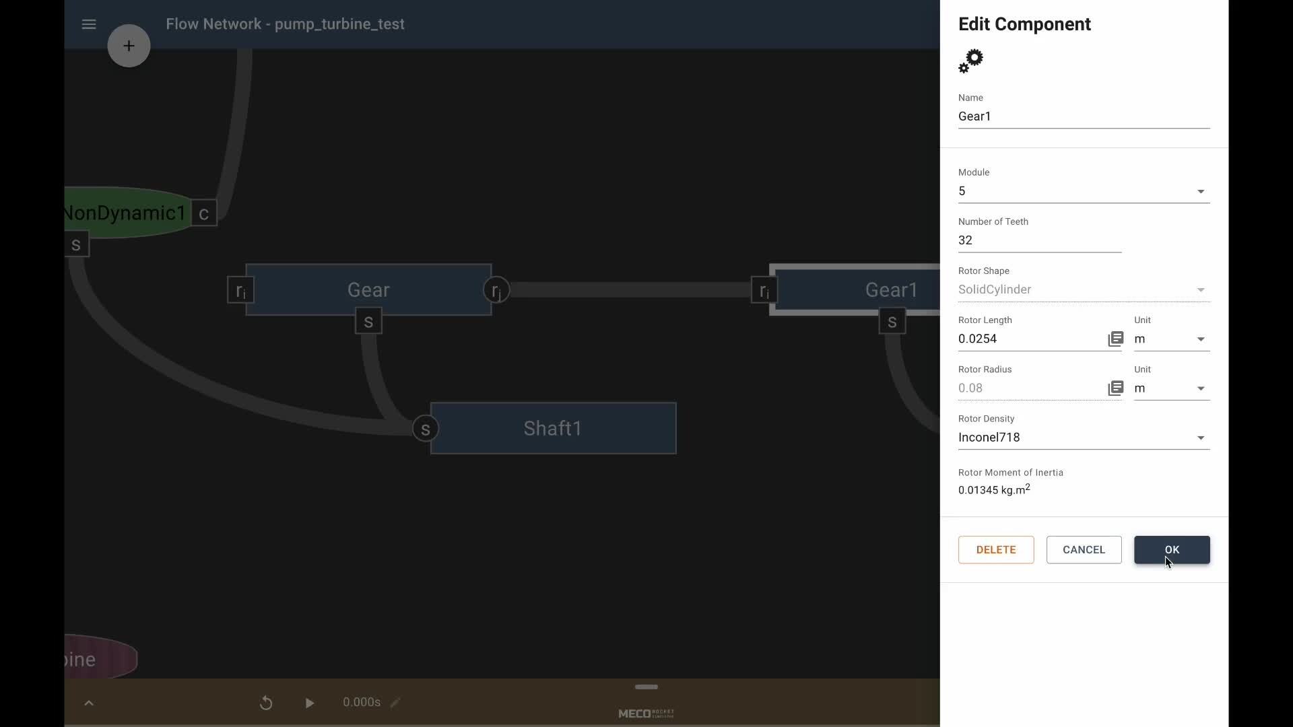Open the Module dropdown
This screenshot has width=1293, height=727.
1083,191
